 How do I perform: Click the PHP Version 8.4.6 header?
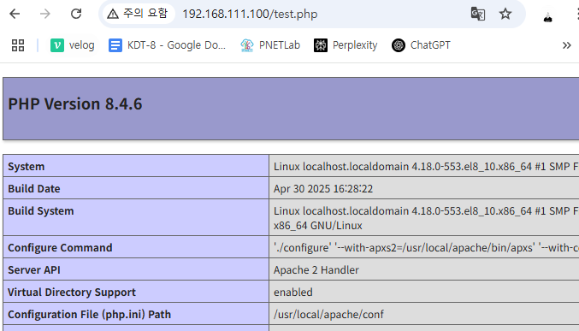75,103
